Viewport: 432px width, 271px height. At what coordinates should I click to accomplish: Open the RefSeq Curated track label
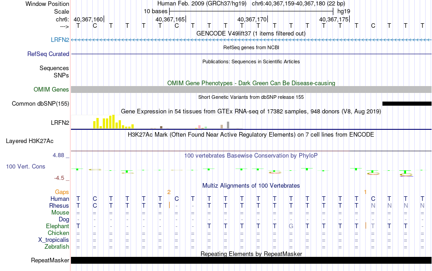[48, 54]
